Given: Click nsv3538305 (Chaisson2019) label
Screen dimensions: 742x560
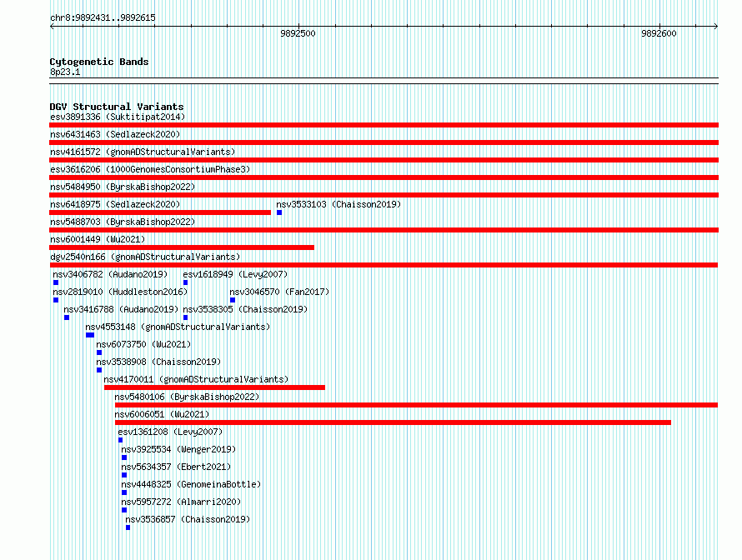Looking at the screenshot, I should tap(245, 309).
